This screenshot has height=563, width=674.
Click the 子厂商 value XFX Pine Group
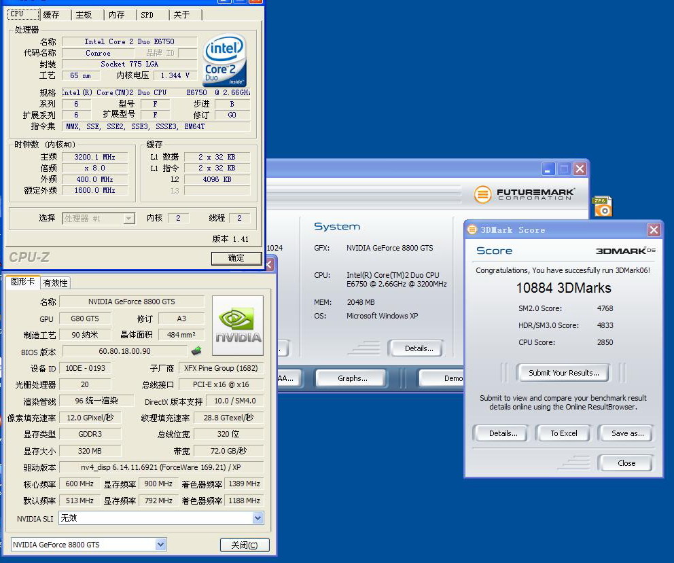[221, 368]
